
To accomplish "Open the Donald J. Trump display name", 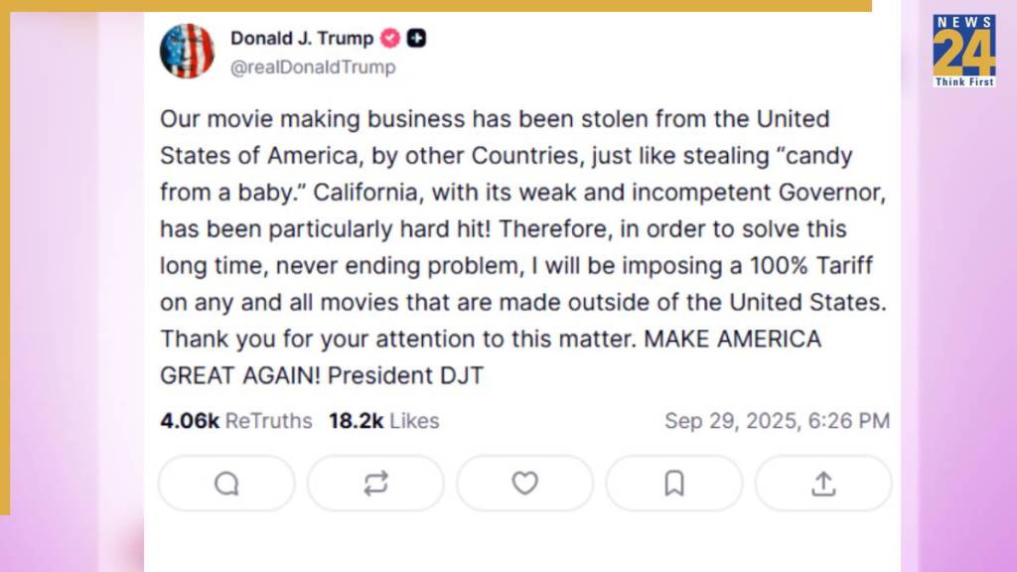I will point(302,39).
